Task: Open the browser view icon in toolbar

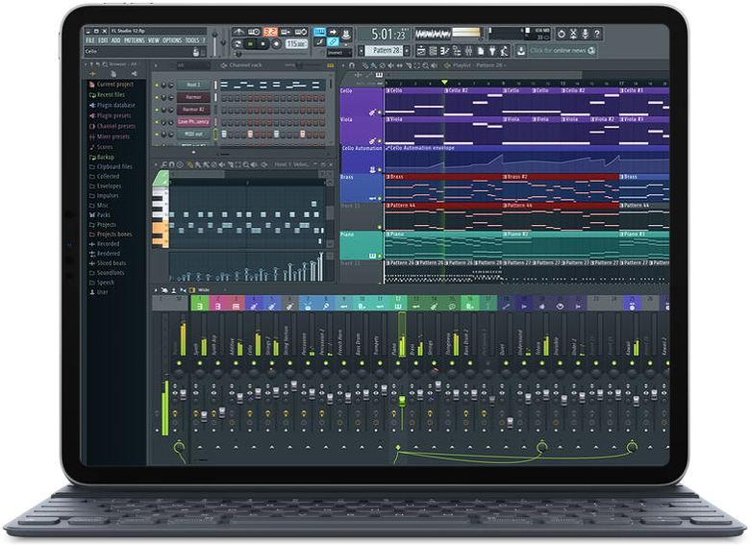Action: click(x=457, y=50)
